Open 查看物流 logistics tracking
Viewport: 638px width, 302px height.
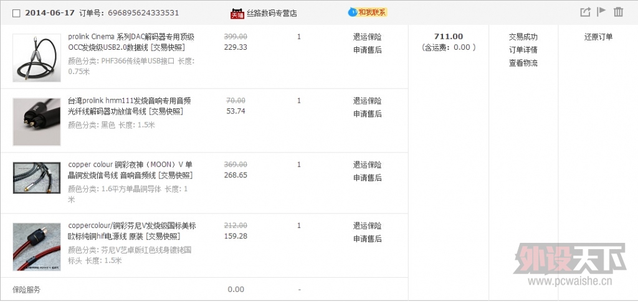tap(523, 63)
